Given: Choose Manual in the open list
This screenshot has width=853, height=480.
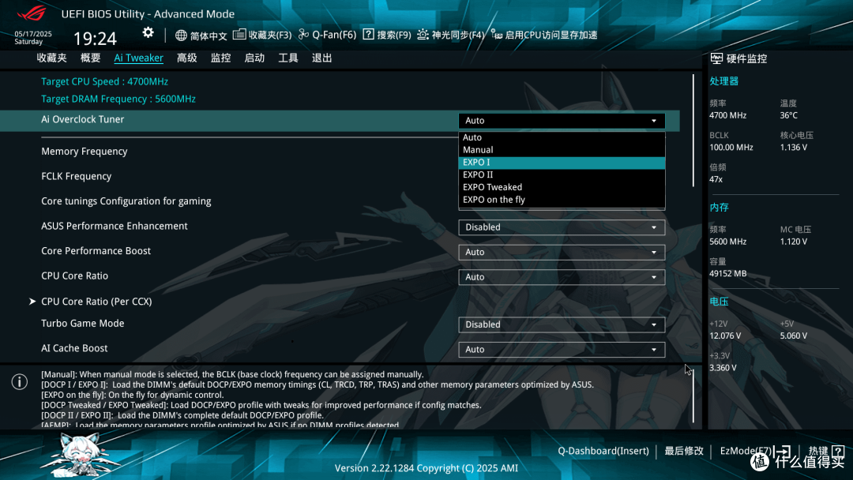Looking at the screenshot, I should (562, 150).
